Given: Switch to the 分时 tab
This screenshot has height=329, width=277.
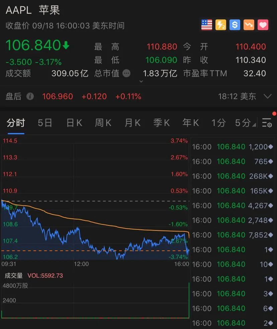Looking at the screenshot, I should (16, 123).
